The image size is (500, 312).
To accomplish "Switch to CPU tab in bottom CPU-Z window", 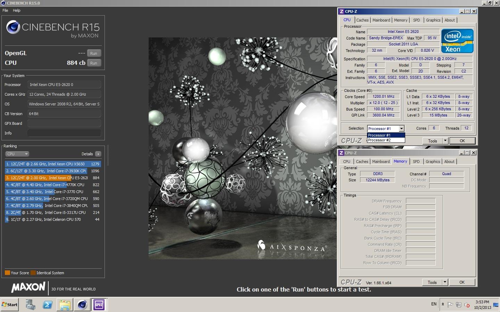I will click(347, 162).
